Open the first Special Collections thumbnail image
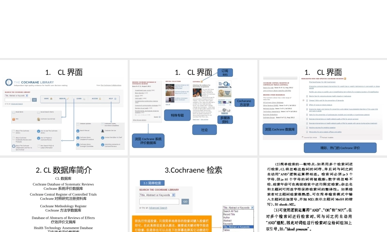This screenshot has width=387, height=232. pos(170,87)
